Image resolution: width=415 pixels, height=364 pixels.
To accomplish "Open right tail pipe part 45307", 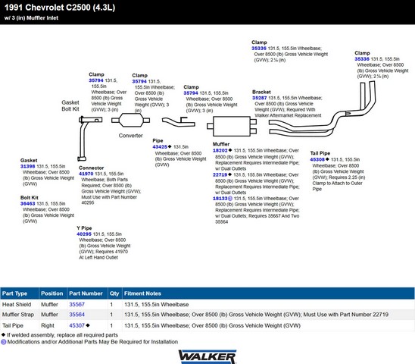I will (76, 325).
